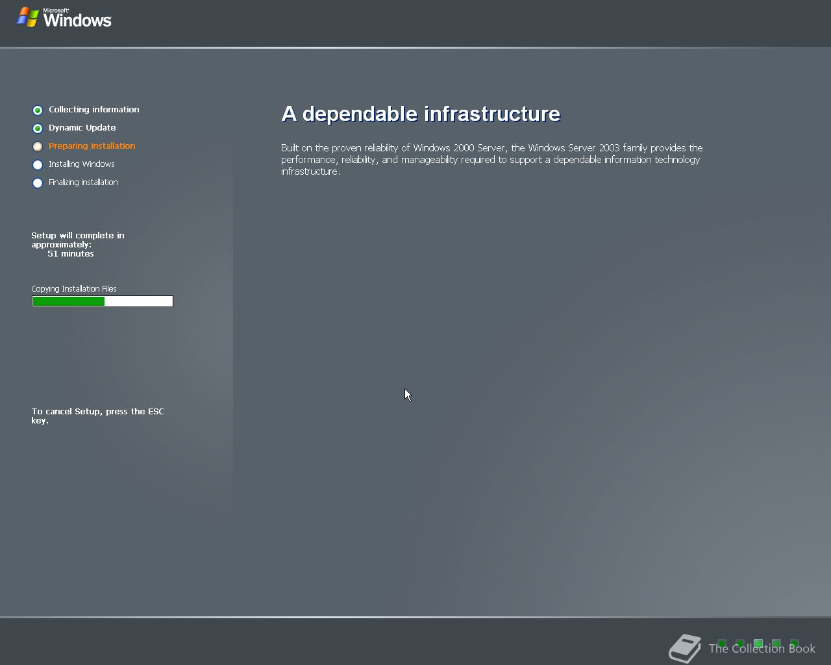Click the "A dependable infrastructure" heading

[421, 114]
